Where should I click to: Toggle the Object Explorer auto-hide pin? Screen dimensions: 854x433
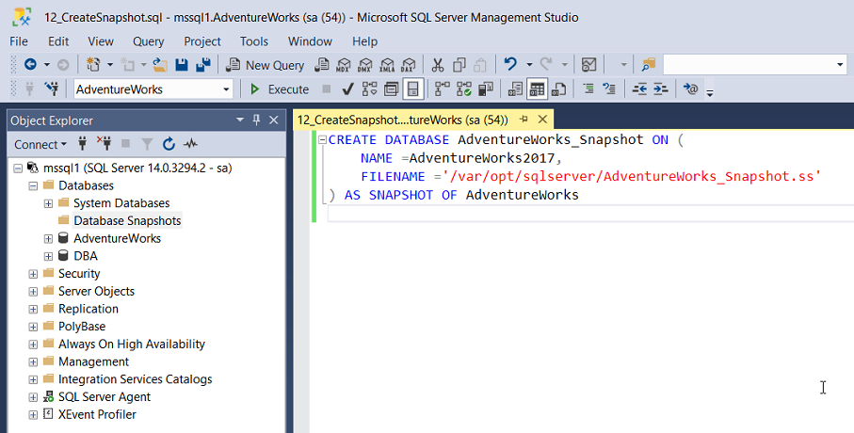pos(256,120)
